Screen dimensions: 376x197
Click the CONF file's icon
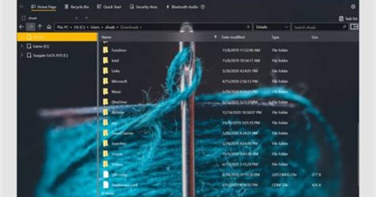106,185
